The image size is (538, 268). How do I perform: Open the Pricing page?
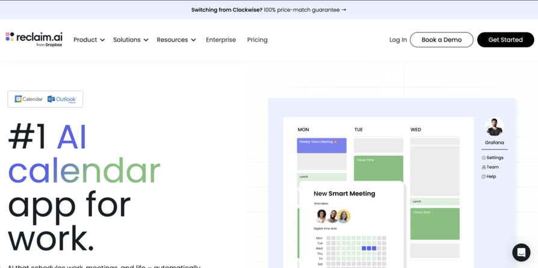click(257, 40)
